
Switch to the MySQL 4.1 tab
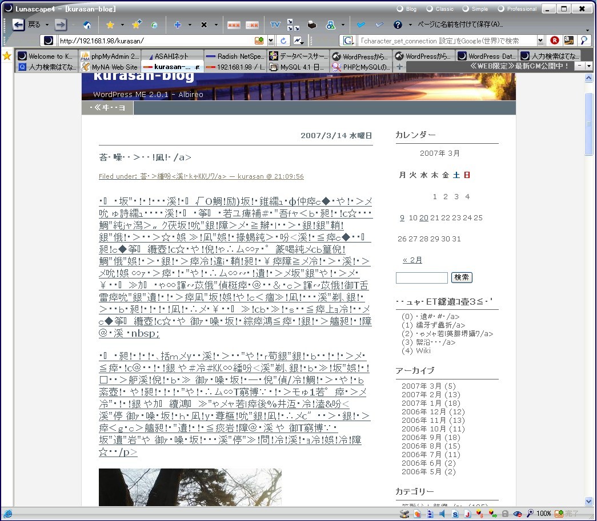pyautogui.click(x=298, y=67)
